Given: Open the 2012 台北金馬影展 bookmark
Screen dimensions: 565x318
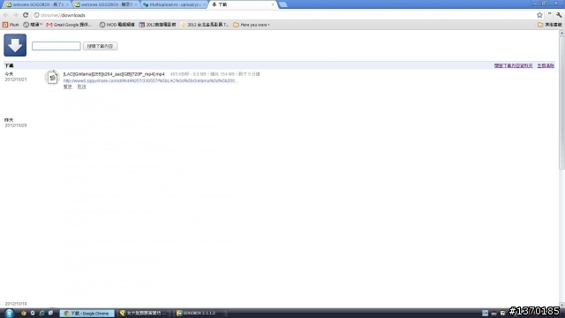Looking at the screenshot, I should click(x=205, y=25).
